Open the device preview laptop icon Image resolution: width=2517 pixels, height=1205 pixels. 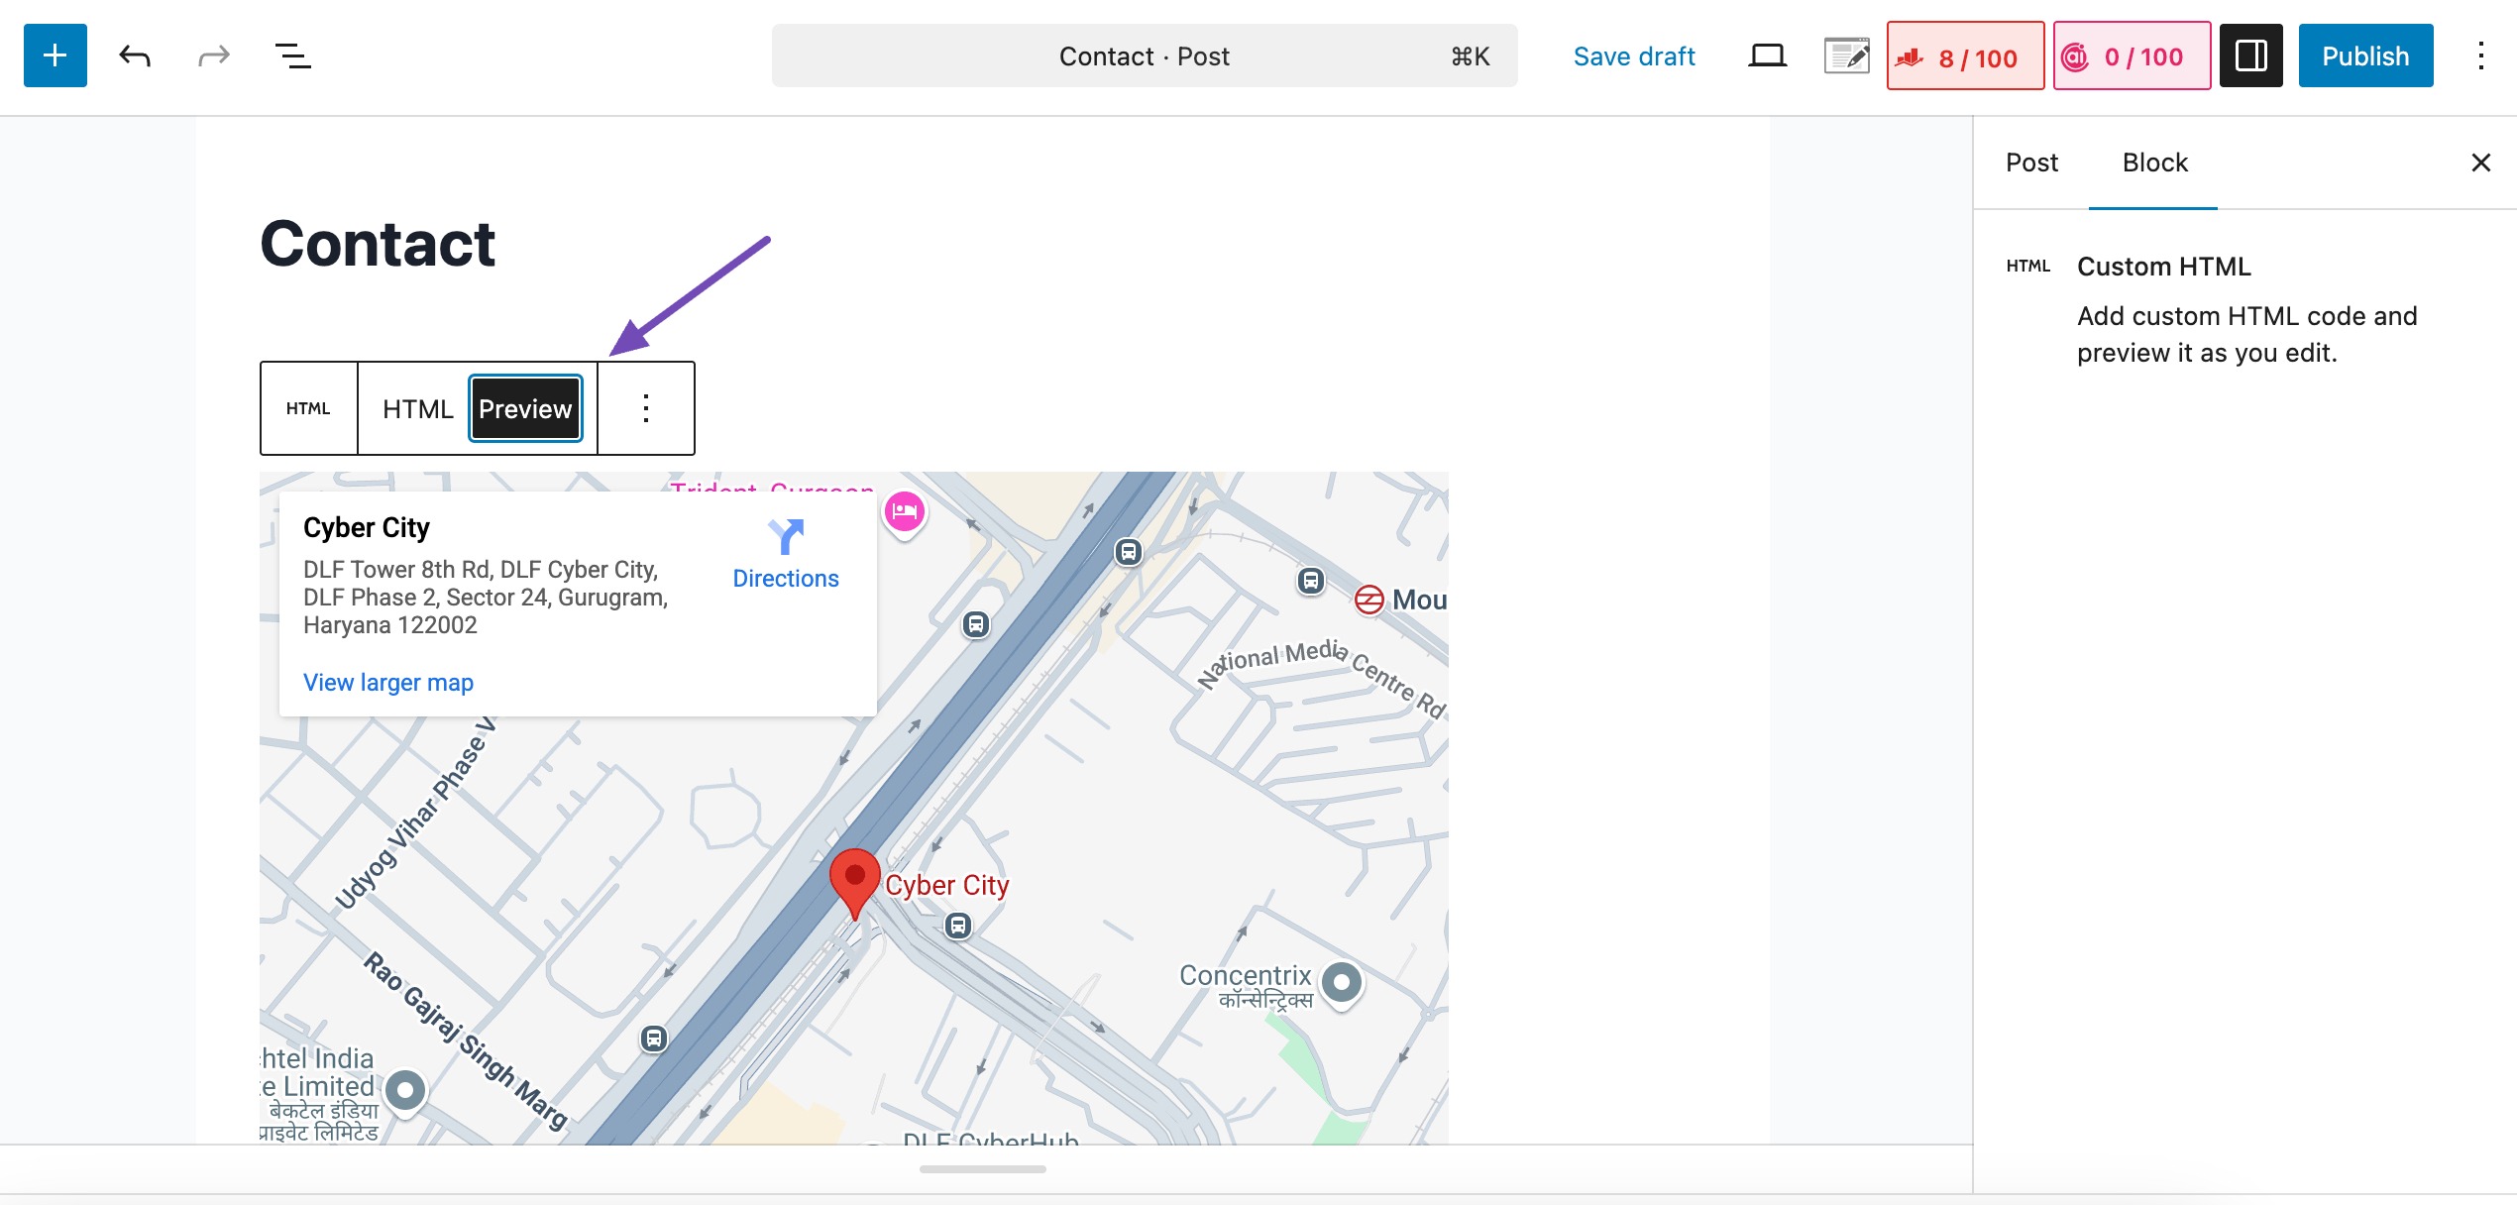[x=1767, y=55]
